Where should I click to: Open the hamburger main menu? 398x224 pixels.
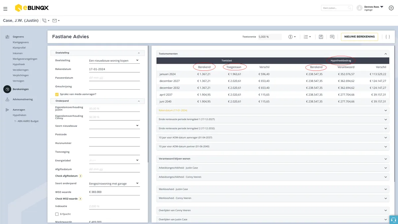click(x=5, y=9)
